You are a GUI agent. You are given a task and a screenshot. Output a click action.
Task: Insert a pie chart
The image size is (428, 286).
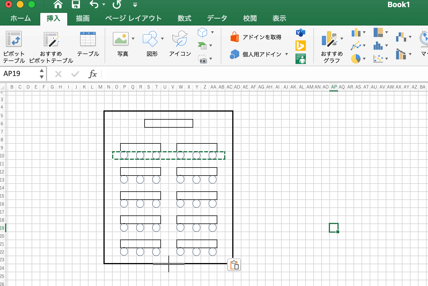pyautogui.click(x=356, y=59)
